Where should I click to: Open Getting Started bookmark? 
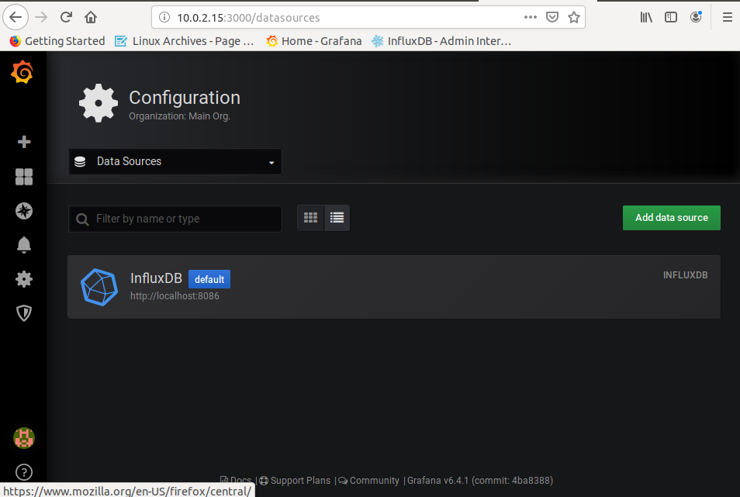pos(57,41)
